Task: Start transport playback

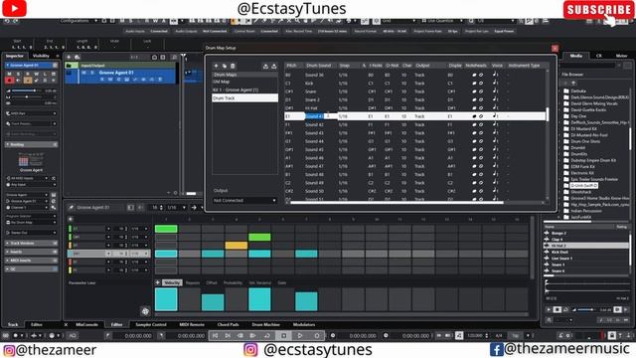Action: click(x=300, y=336)
